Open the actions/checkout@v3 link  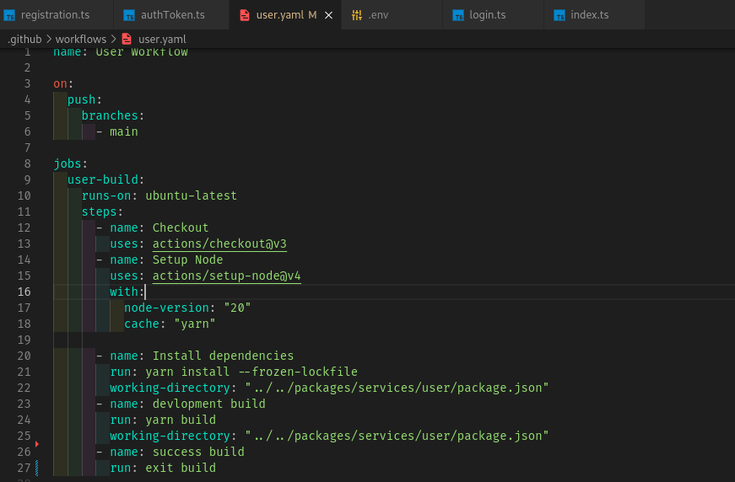click(x=219, y=244)
